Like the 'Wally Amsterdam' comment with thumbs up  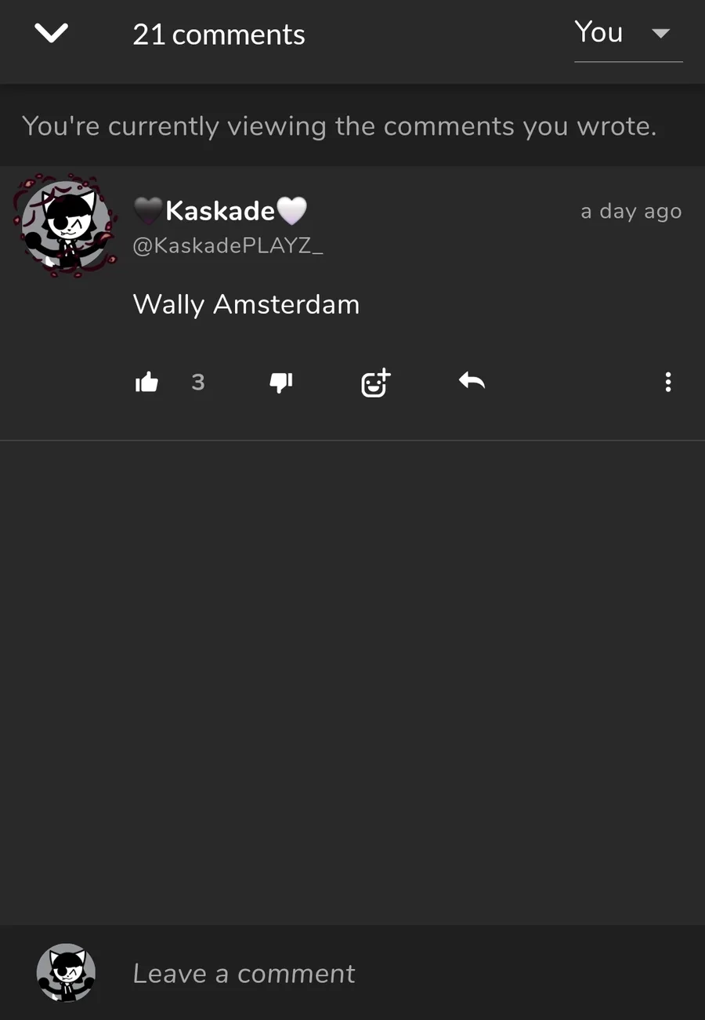click(x=146, y=382)
